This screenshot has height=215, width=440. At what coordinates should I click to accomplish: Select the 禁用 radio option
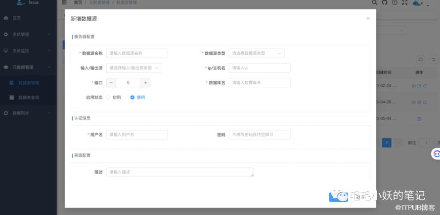pos(132,98)
